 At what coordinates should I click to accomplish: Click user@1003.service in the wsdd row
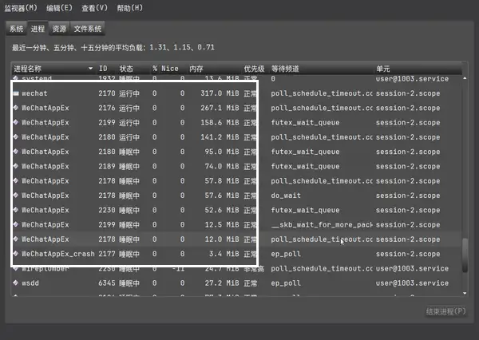coord(412,283)
